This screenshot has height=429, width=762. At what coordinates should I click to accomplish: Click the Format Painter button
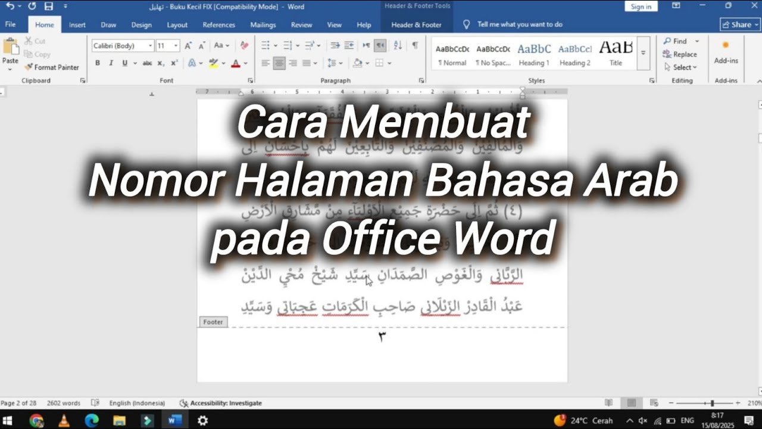(x=52, y=67)
